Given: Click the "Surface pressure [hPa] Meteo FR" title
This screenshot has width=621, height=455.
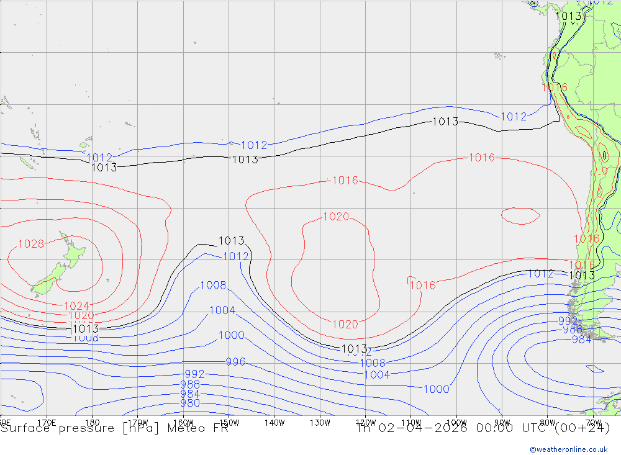Looking at the screenshot, I should point(115,428).
